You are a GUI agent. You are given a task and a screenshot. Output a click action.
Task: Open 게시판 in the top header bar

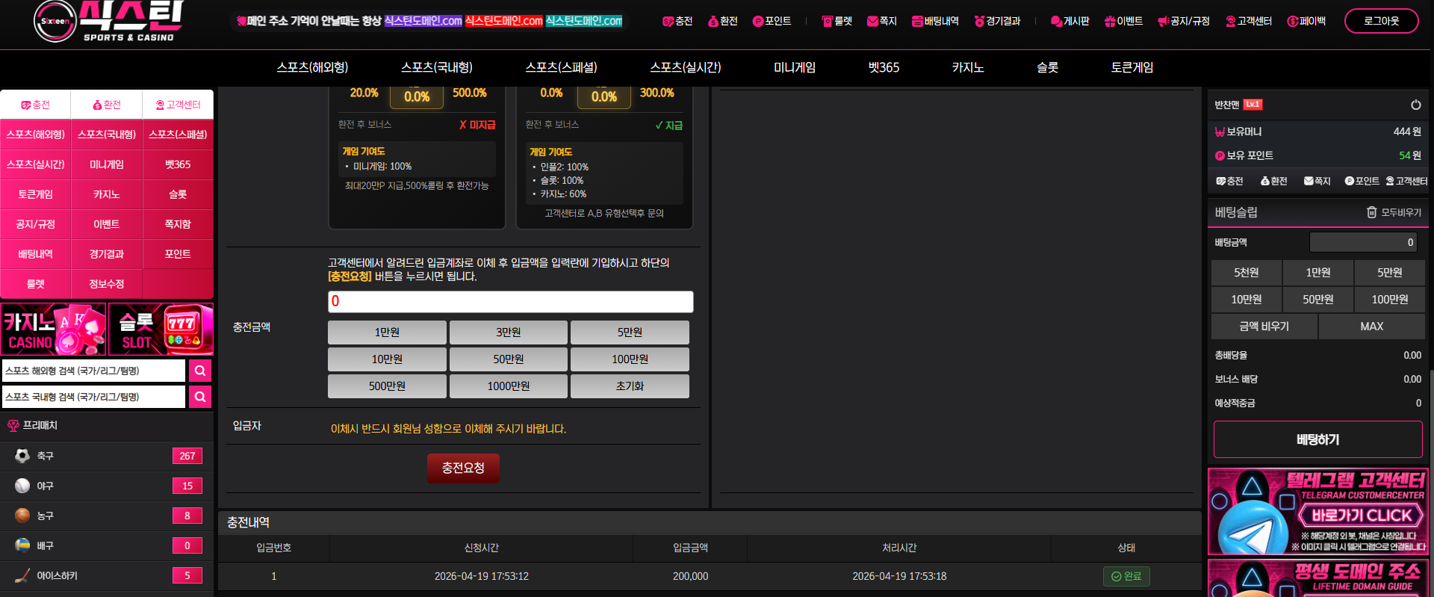click(x=1070, y=21)
